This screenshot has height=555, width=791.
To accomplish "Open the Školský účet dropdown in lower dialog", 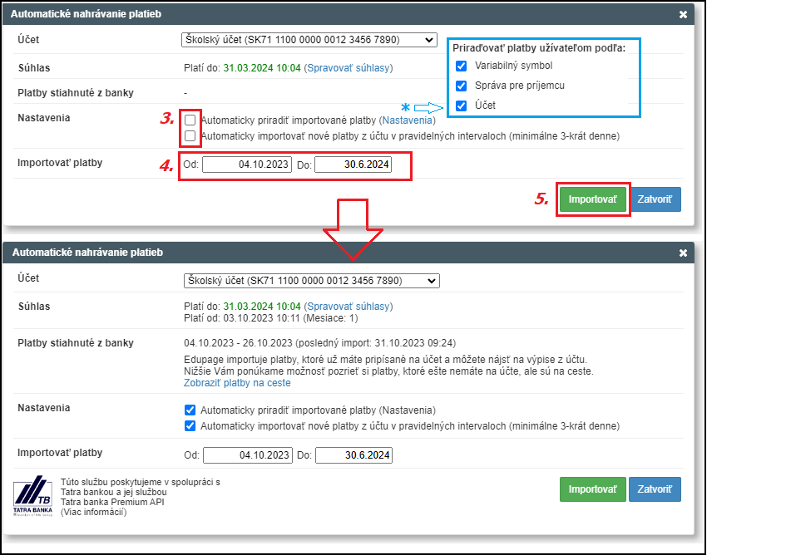I will click(312, 281).
